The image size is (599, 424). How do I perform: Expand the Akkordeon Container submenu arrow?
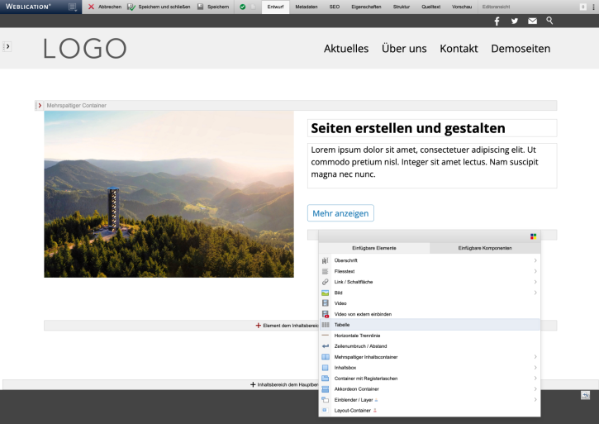tap(535, 388)
